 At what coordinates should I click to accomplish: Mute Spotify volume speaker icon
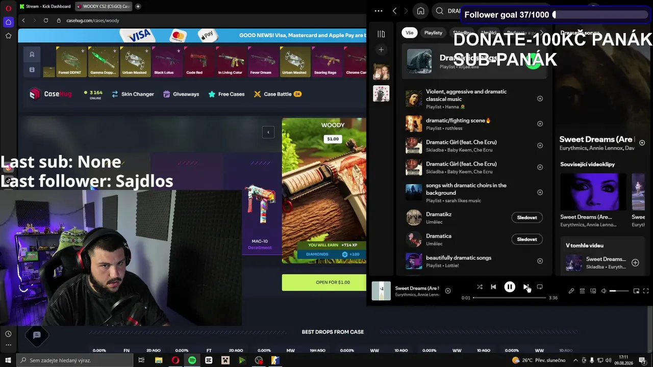(604, 291)
